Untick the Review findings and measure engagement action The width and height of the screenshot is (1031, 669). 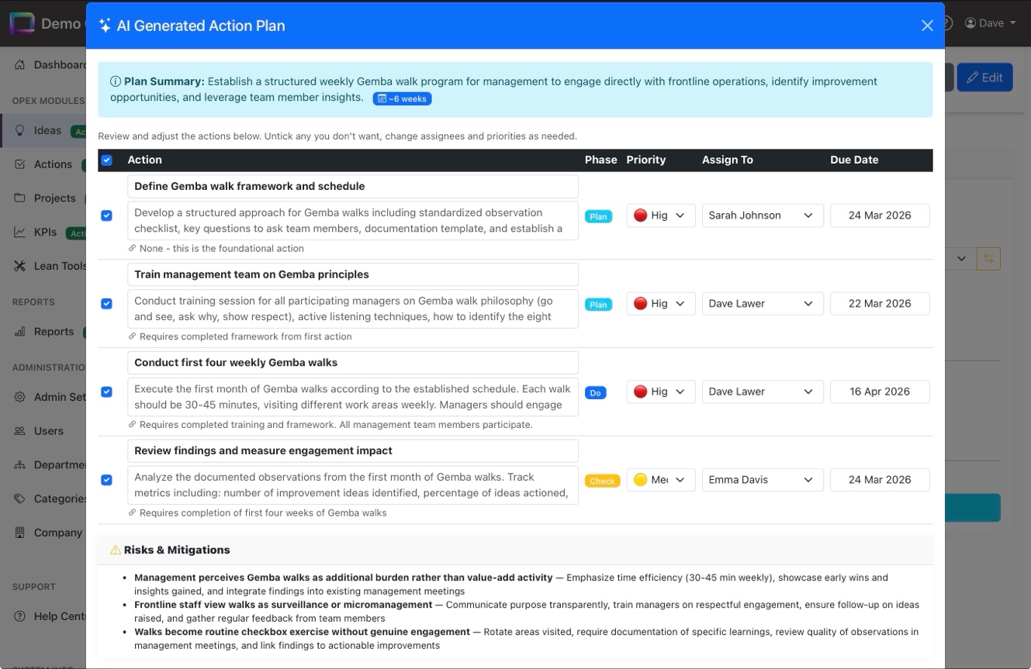106,480
